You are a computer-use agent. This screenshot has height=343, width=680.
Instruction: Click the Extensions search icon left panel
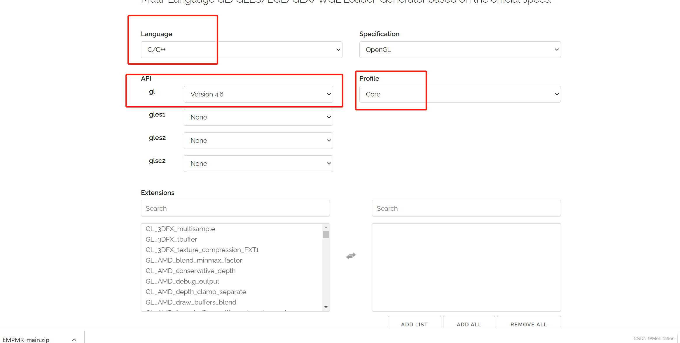235,208
